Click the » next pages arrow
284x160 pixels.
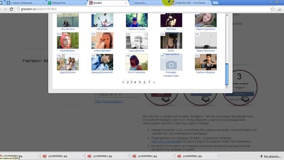(x=154, y=82)
